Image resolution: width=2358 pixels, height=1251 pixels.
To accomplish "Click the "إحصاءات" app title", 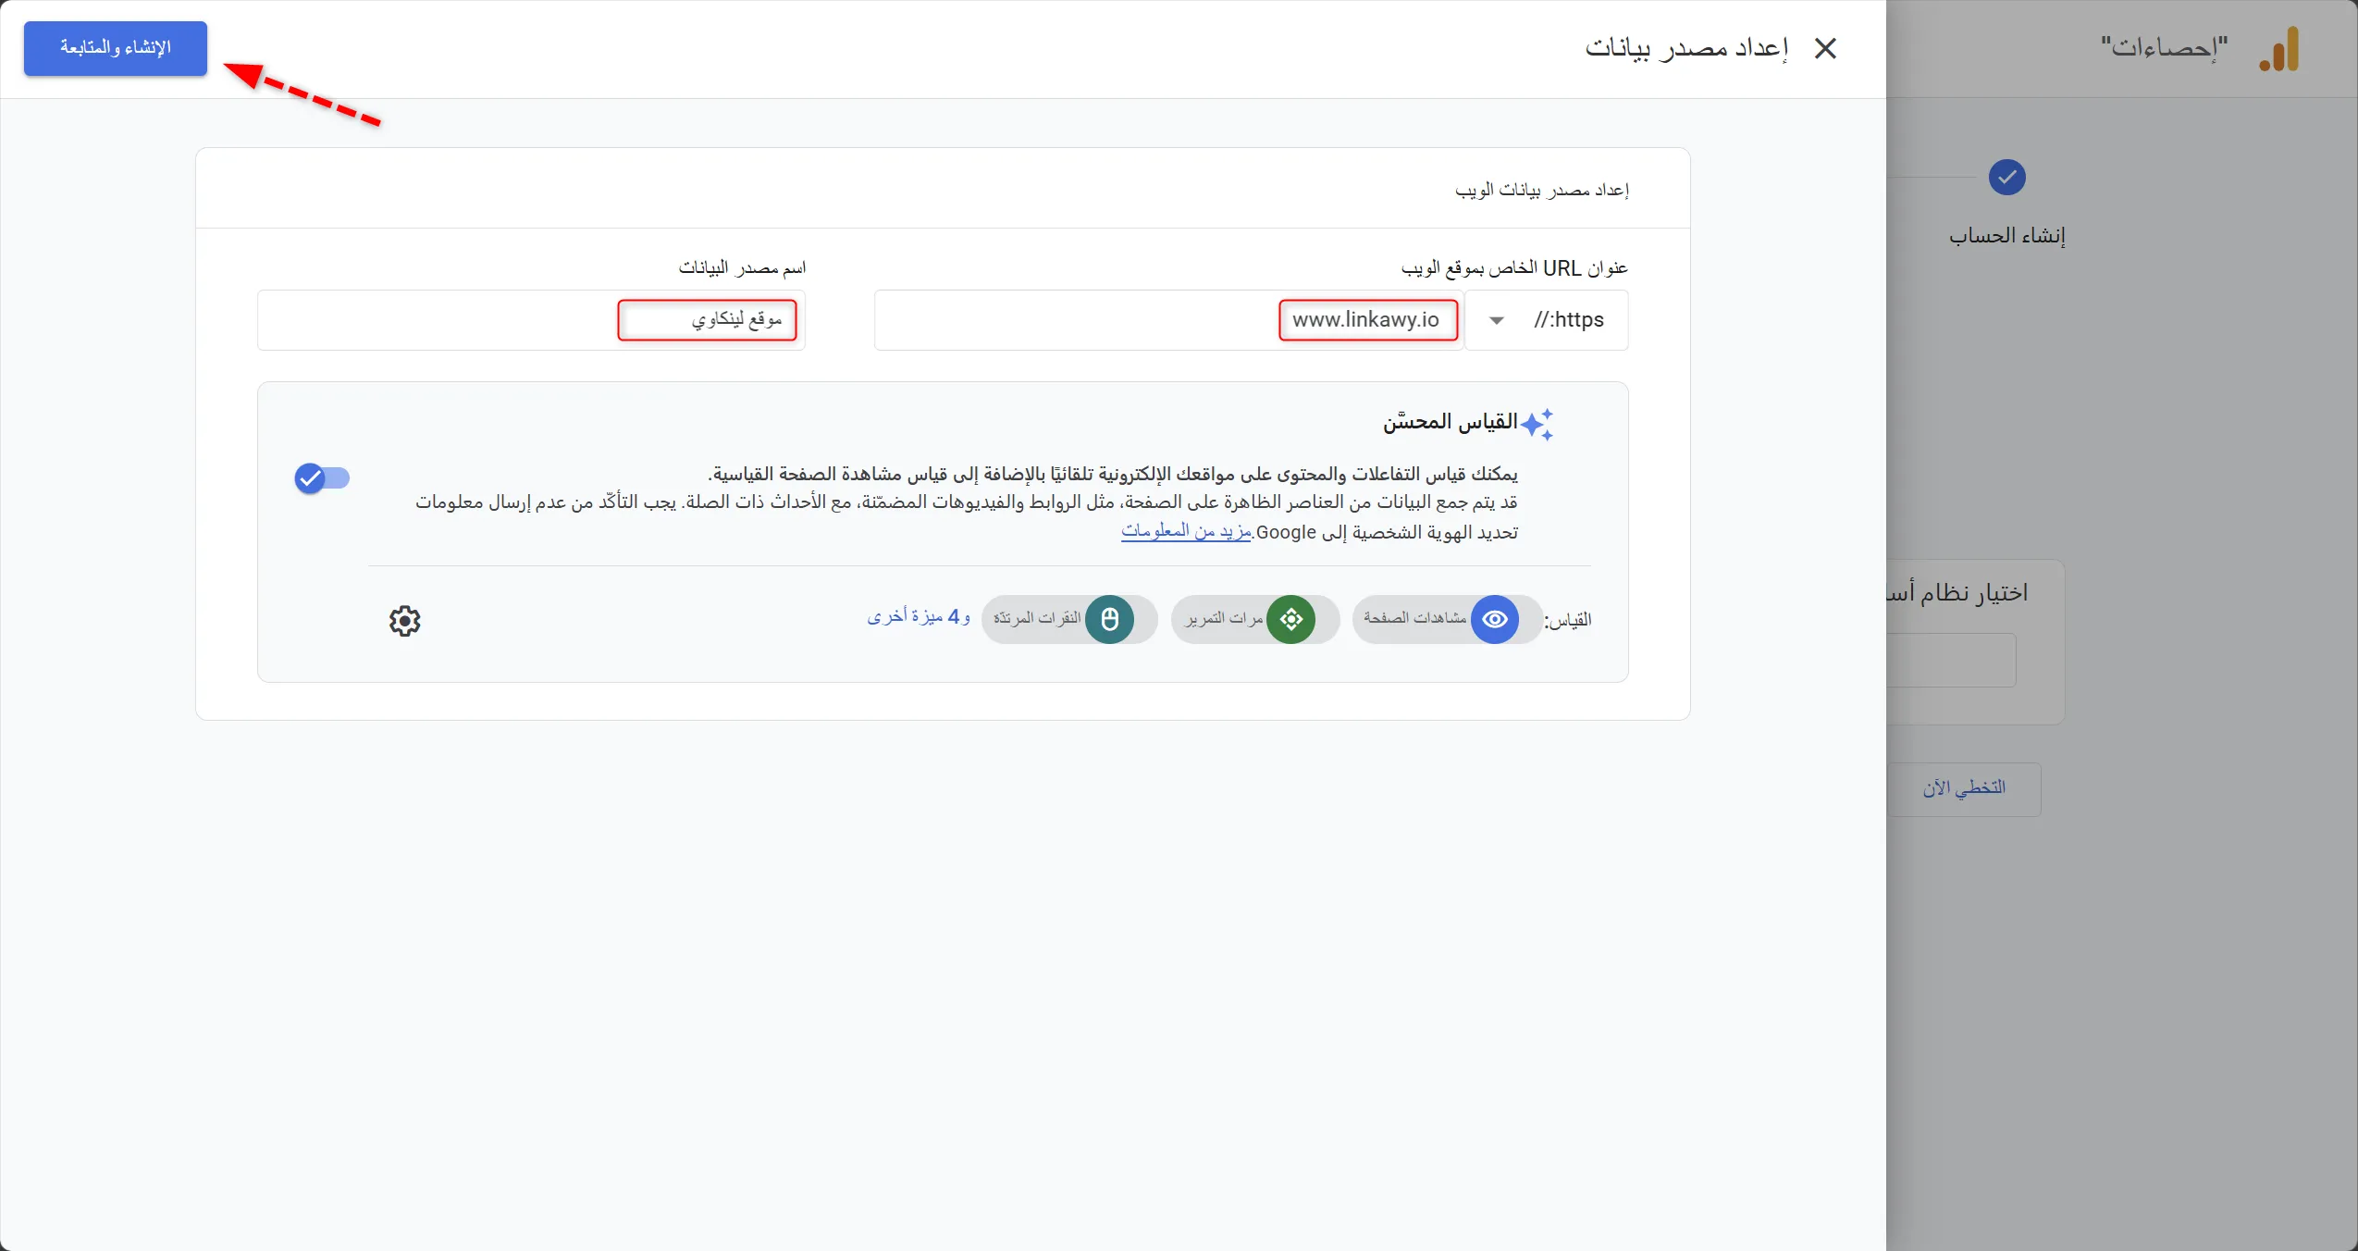I will [2165, 47].
